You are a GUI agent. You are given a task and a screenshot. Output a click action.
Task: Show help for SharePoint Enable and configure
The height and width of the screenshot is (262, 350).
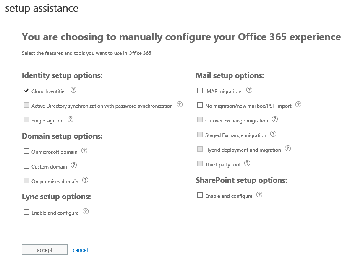[x=259, y=195]
